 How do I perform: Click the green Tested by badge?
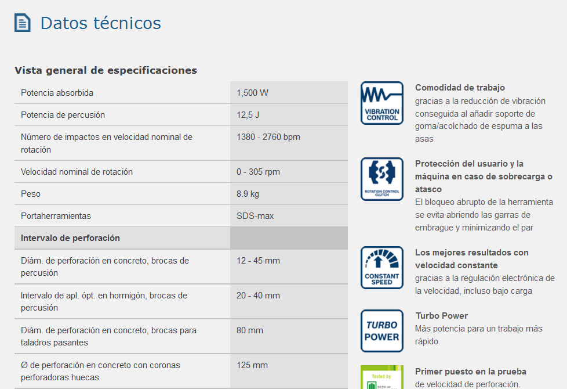pos(381,377)
